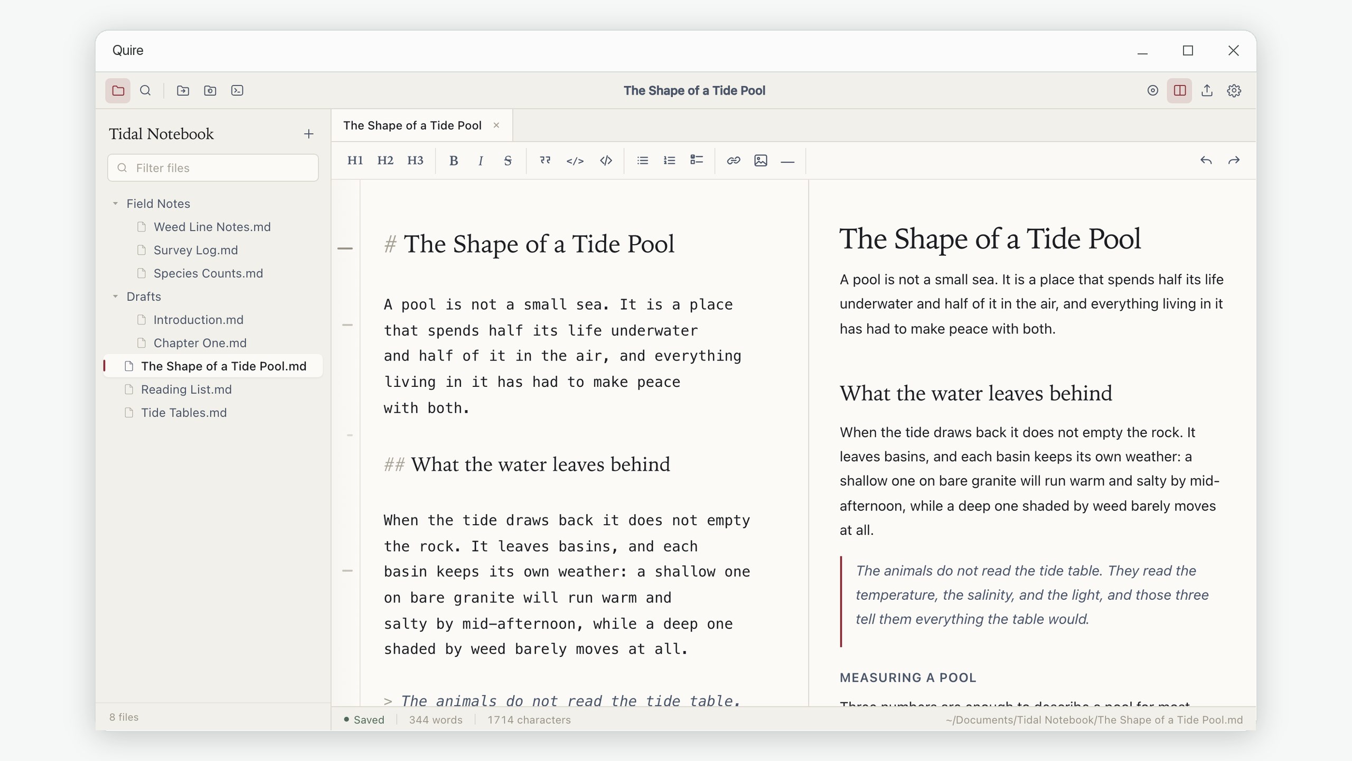The height and width of the screenshot is (761, 1352).
Task: Redo the last edit
Action: pyautogui.click(x=1234, y=161)
